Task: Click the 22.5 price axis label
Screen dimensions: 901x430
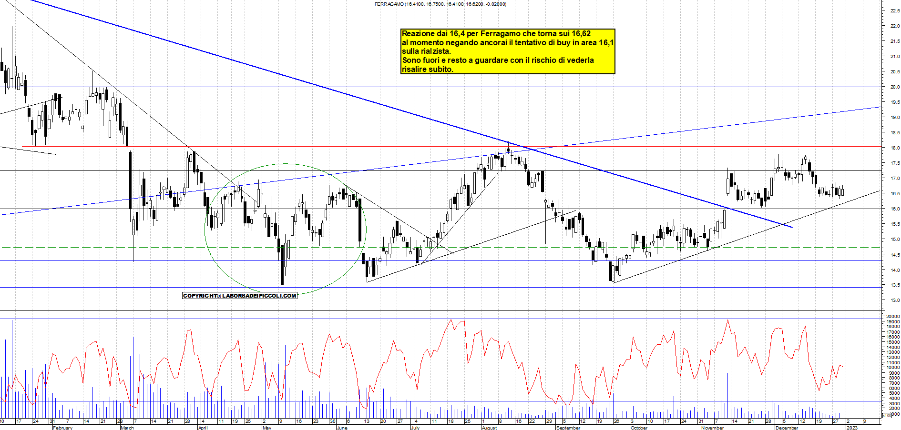Action: (895, 11)
